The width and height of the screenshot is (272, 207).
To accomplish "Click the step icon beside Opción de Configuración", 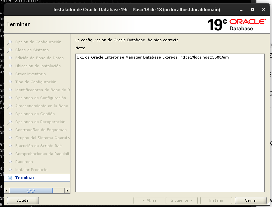I will 11,42.
